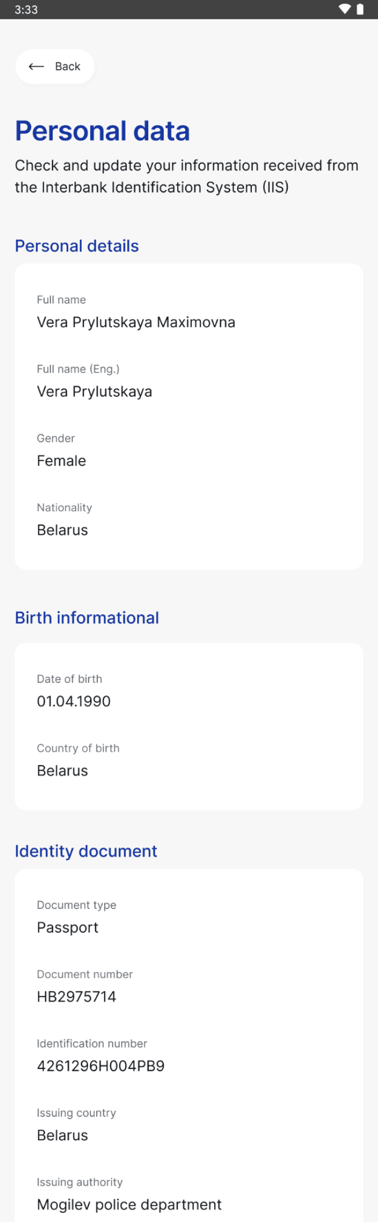This screenshot has height=1222, width=378.
Task: Click the Identification number 4261296H004PB9
Action: click(x=100, y=1066)
